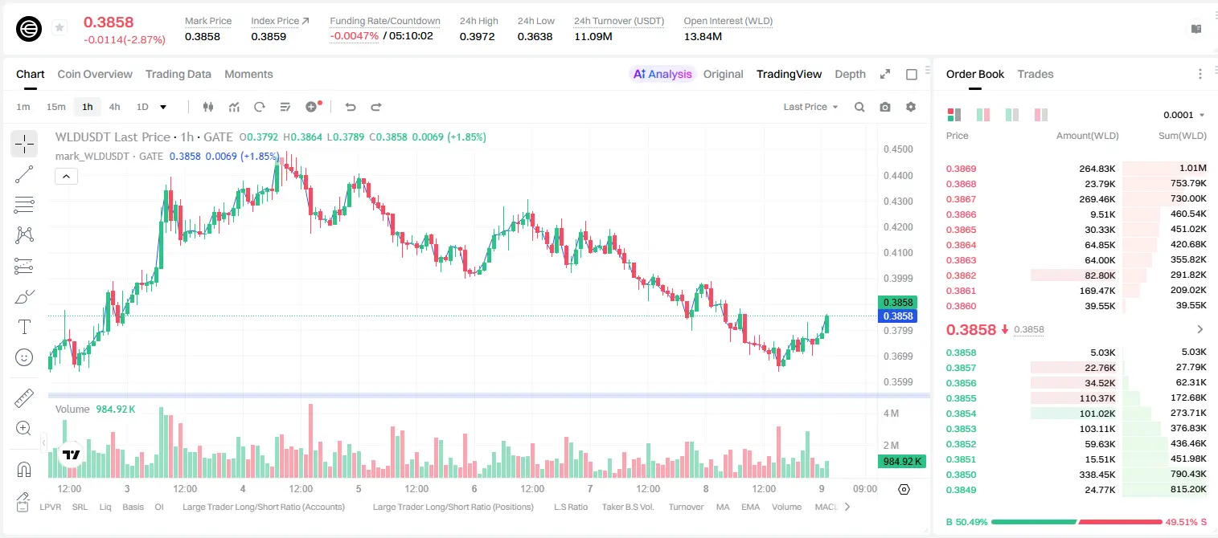Select the 4h timeframe interval
1218x538 pixels.
coord(114,107)
